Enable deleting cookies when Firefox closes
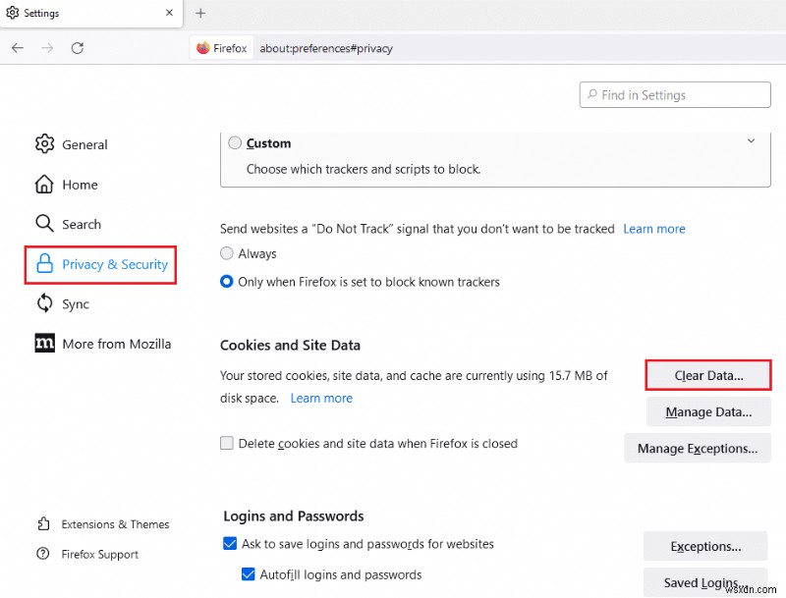 [x=227, y=443]
